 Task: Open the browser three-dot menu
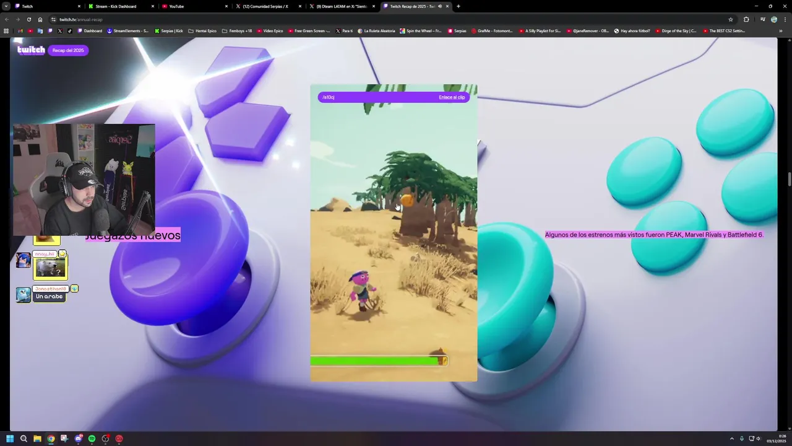tap(784, 19)
